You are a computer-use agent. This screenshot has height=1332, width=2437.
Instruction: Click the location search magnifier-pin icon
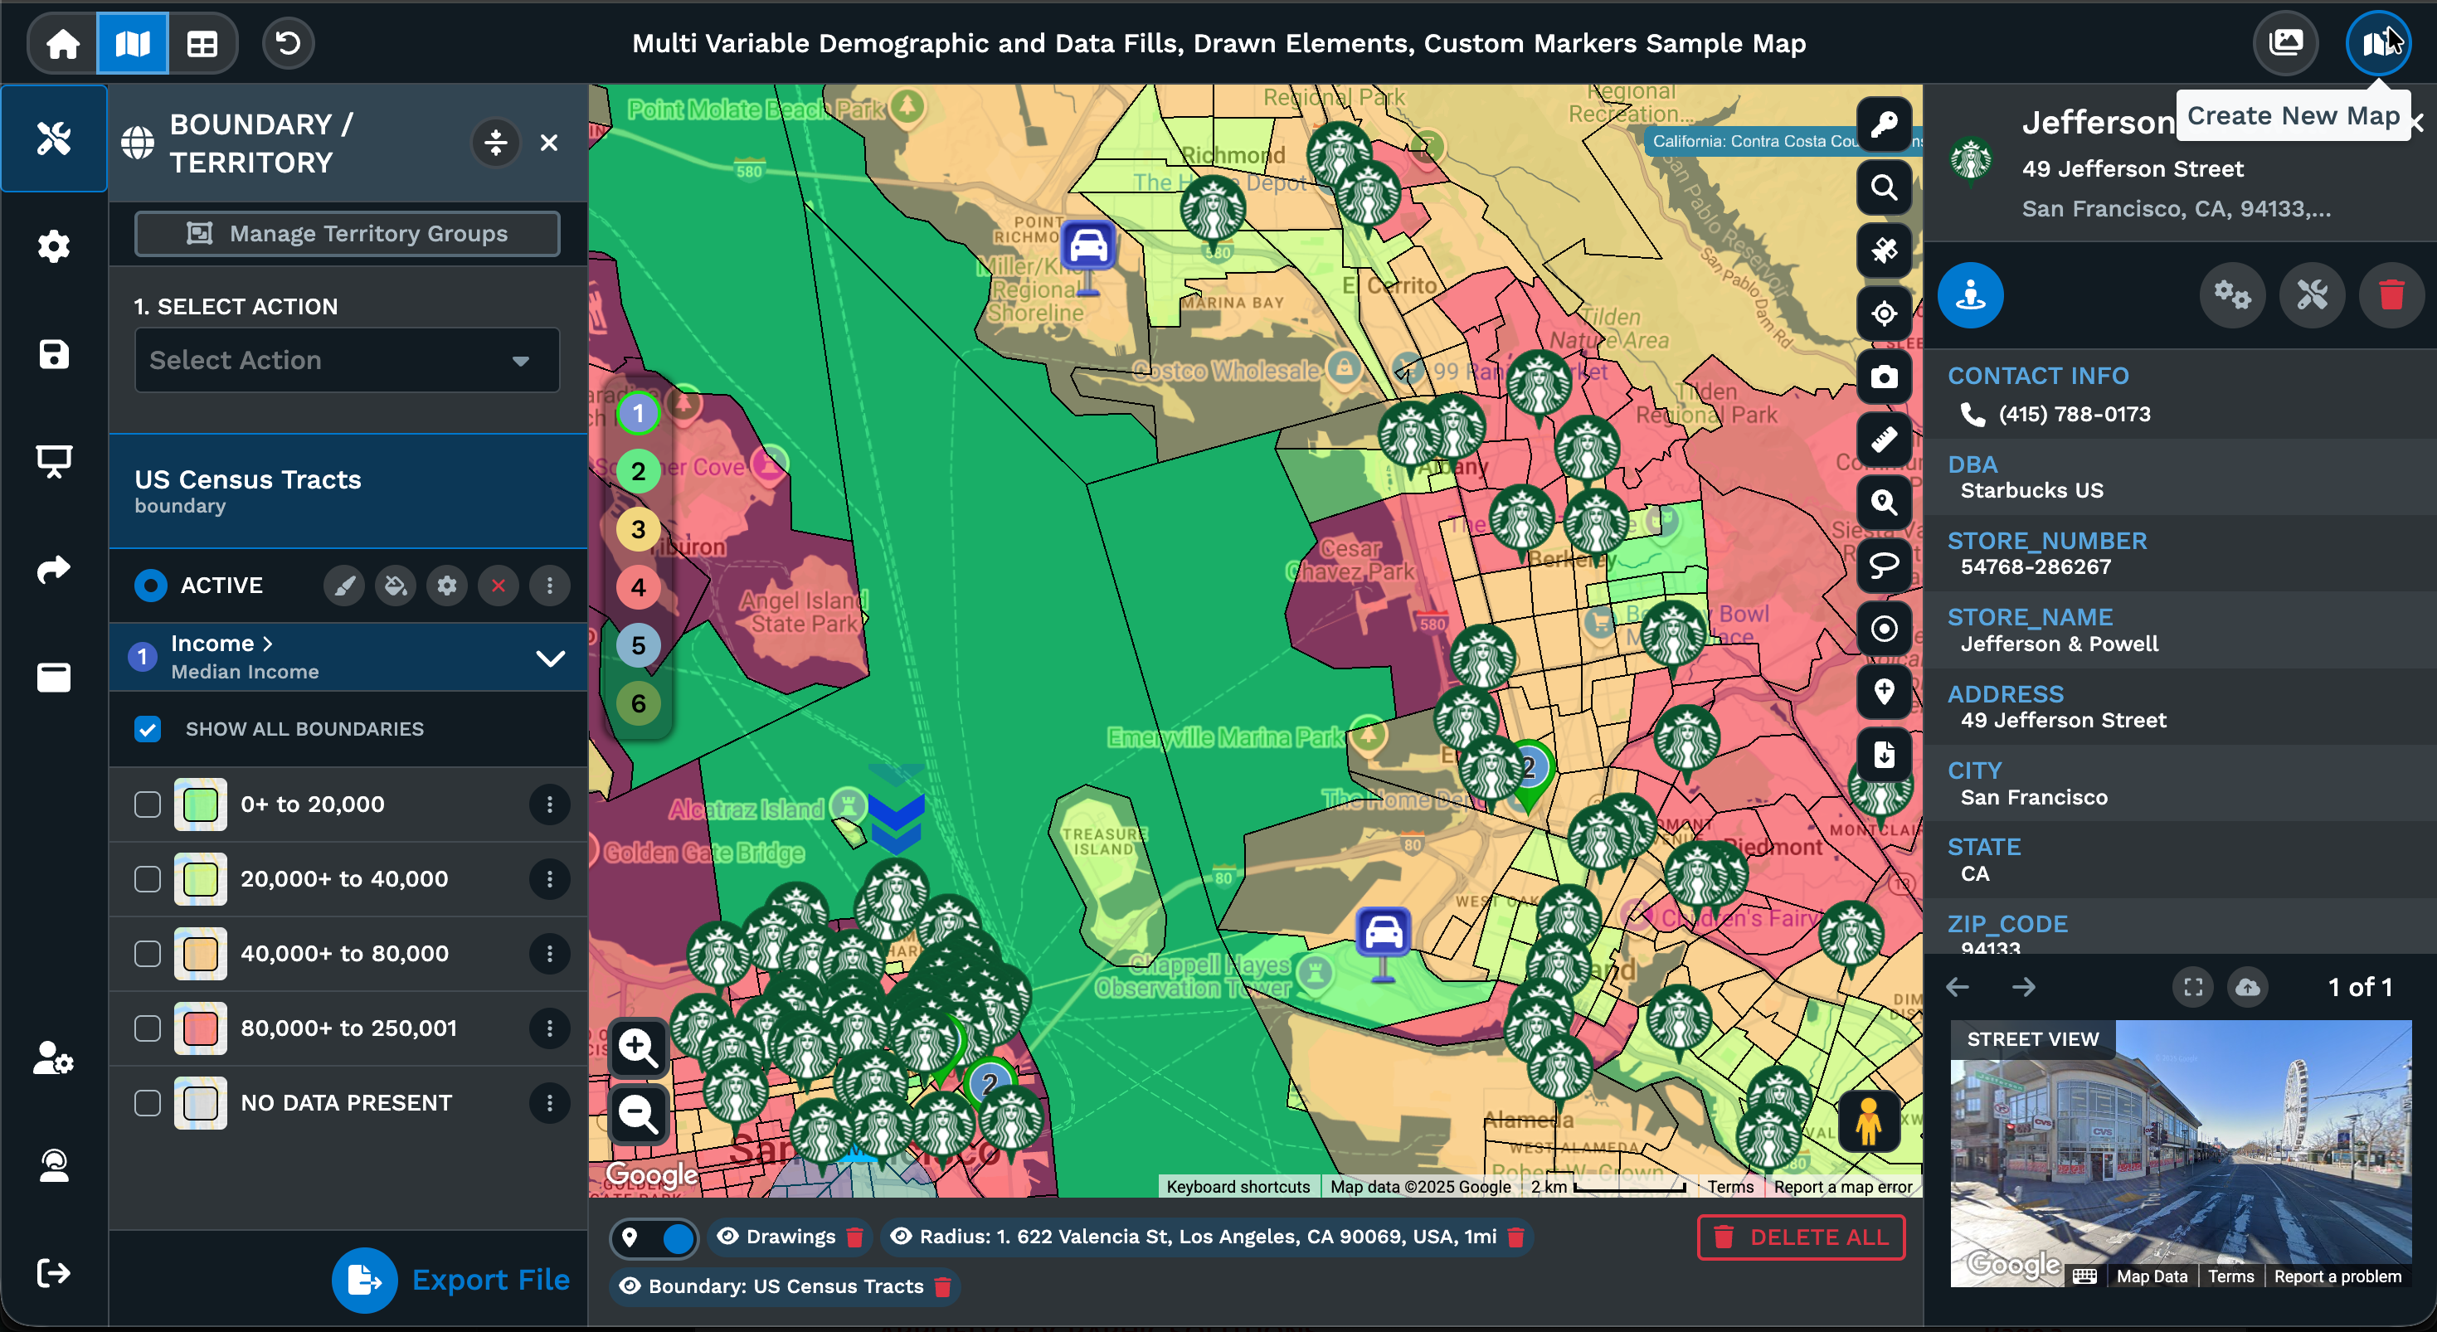[1884, 503]
